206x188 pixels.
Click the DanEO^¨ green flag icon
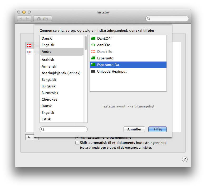click(93, 38)
